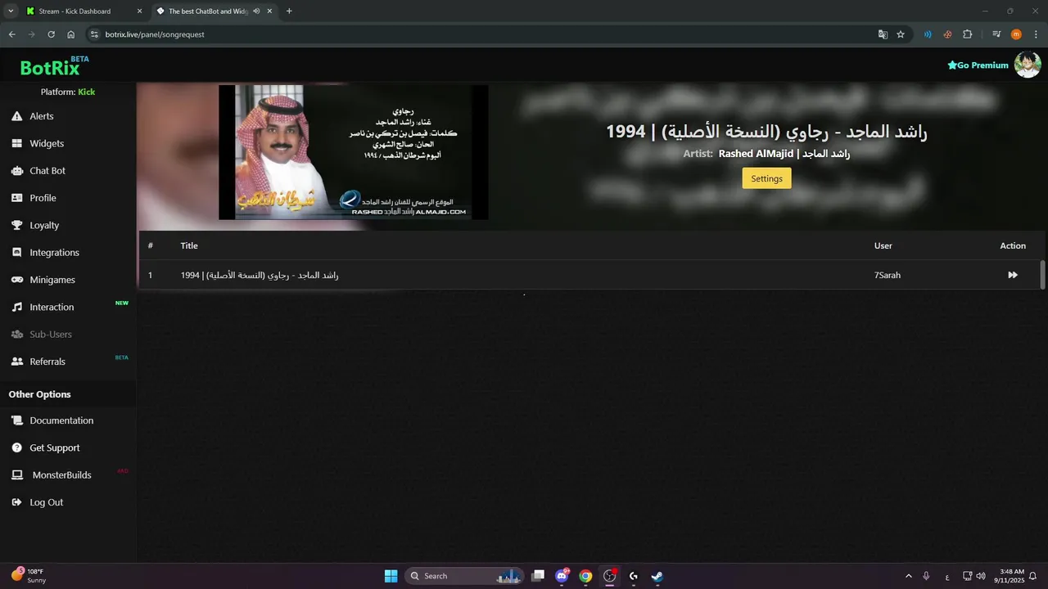Click the Log Out arrow icon
Screen dimensions: 1048x589
pos(16,502)
